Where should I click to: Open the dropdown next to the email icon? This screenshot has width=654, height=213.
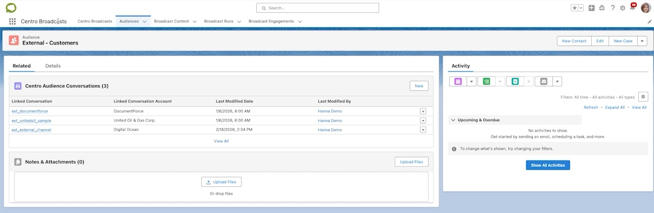point(557,81)
